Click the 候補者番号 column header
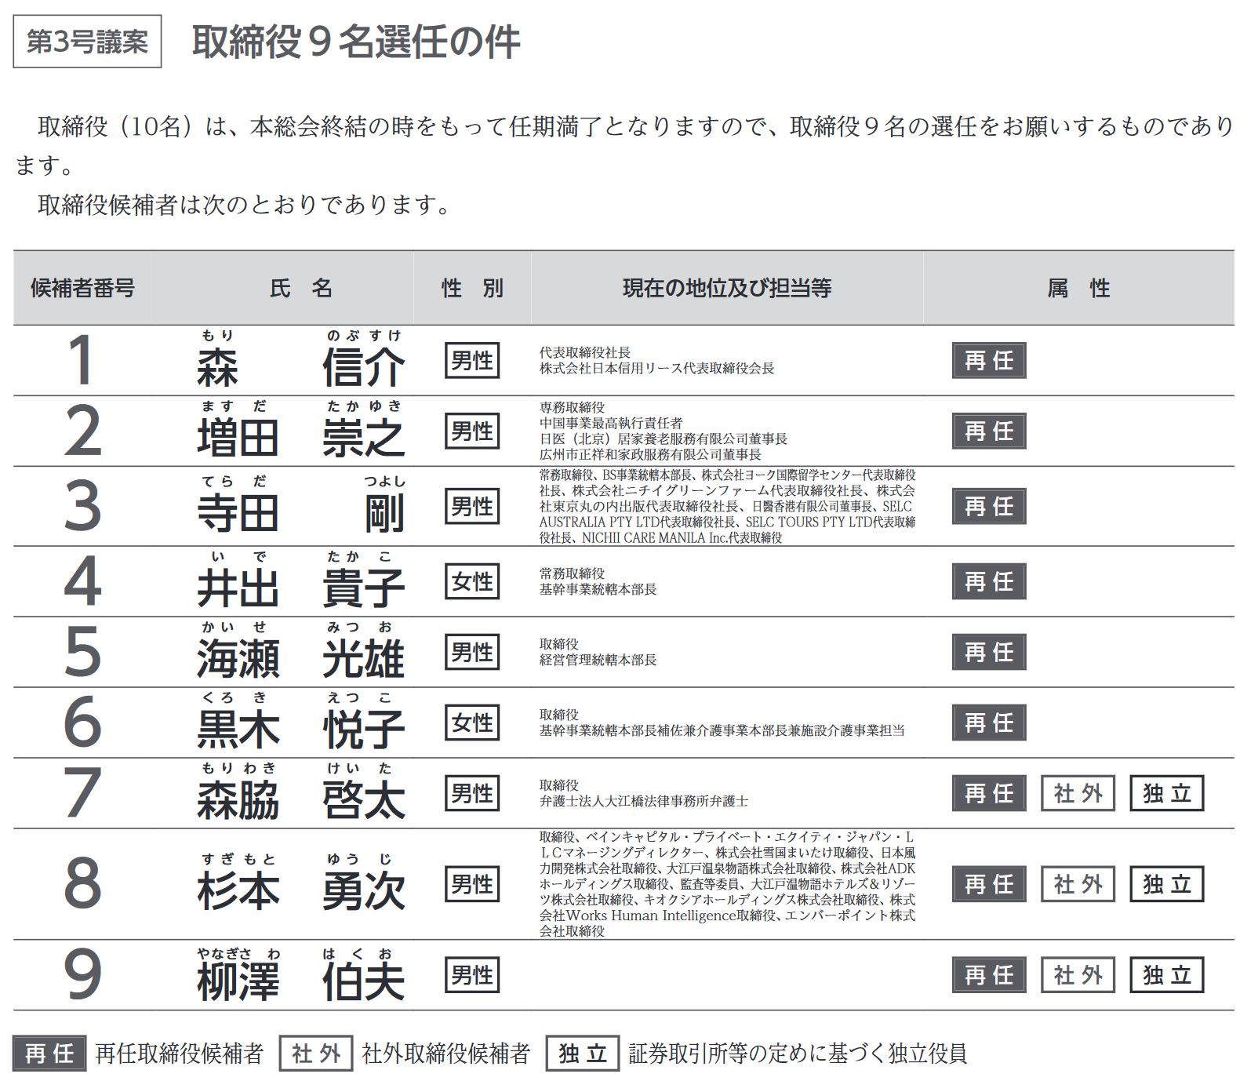Screen dimensions: 1258x1081 point(82,288)
